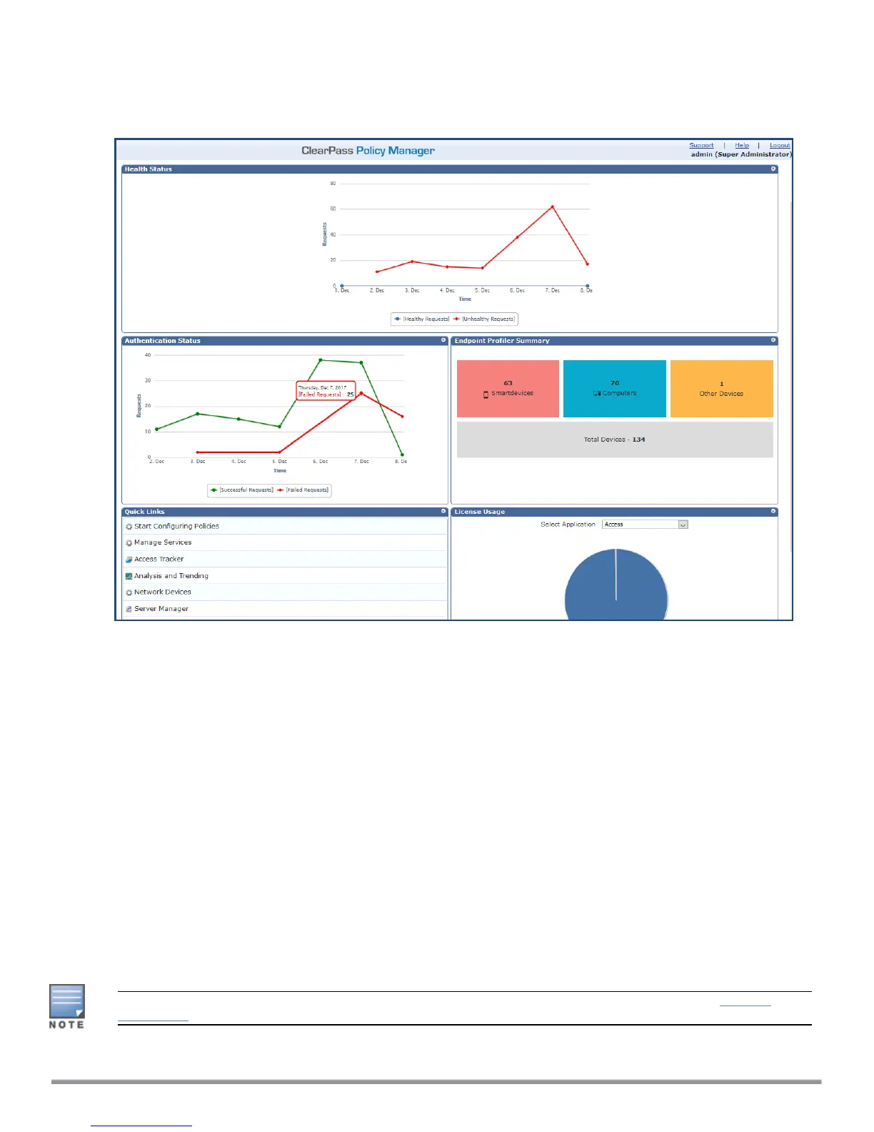The height and width of the screenshot is (1132, 874).
Task: Open the Help link
Action: 742,145
